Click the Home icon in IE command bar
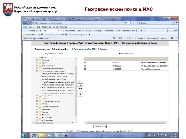 pos(114,38)
